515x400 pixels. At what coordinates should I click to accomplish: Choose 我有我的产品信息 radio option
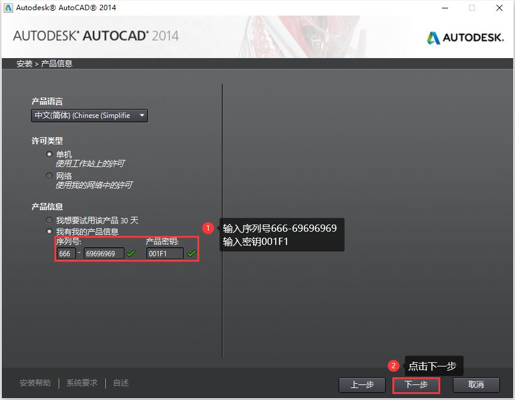(49, 232)
